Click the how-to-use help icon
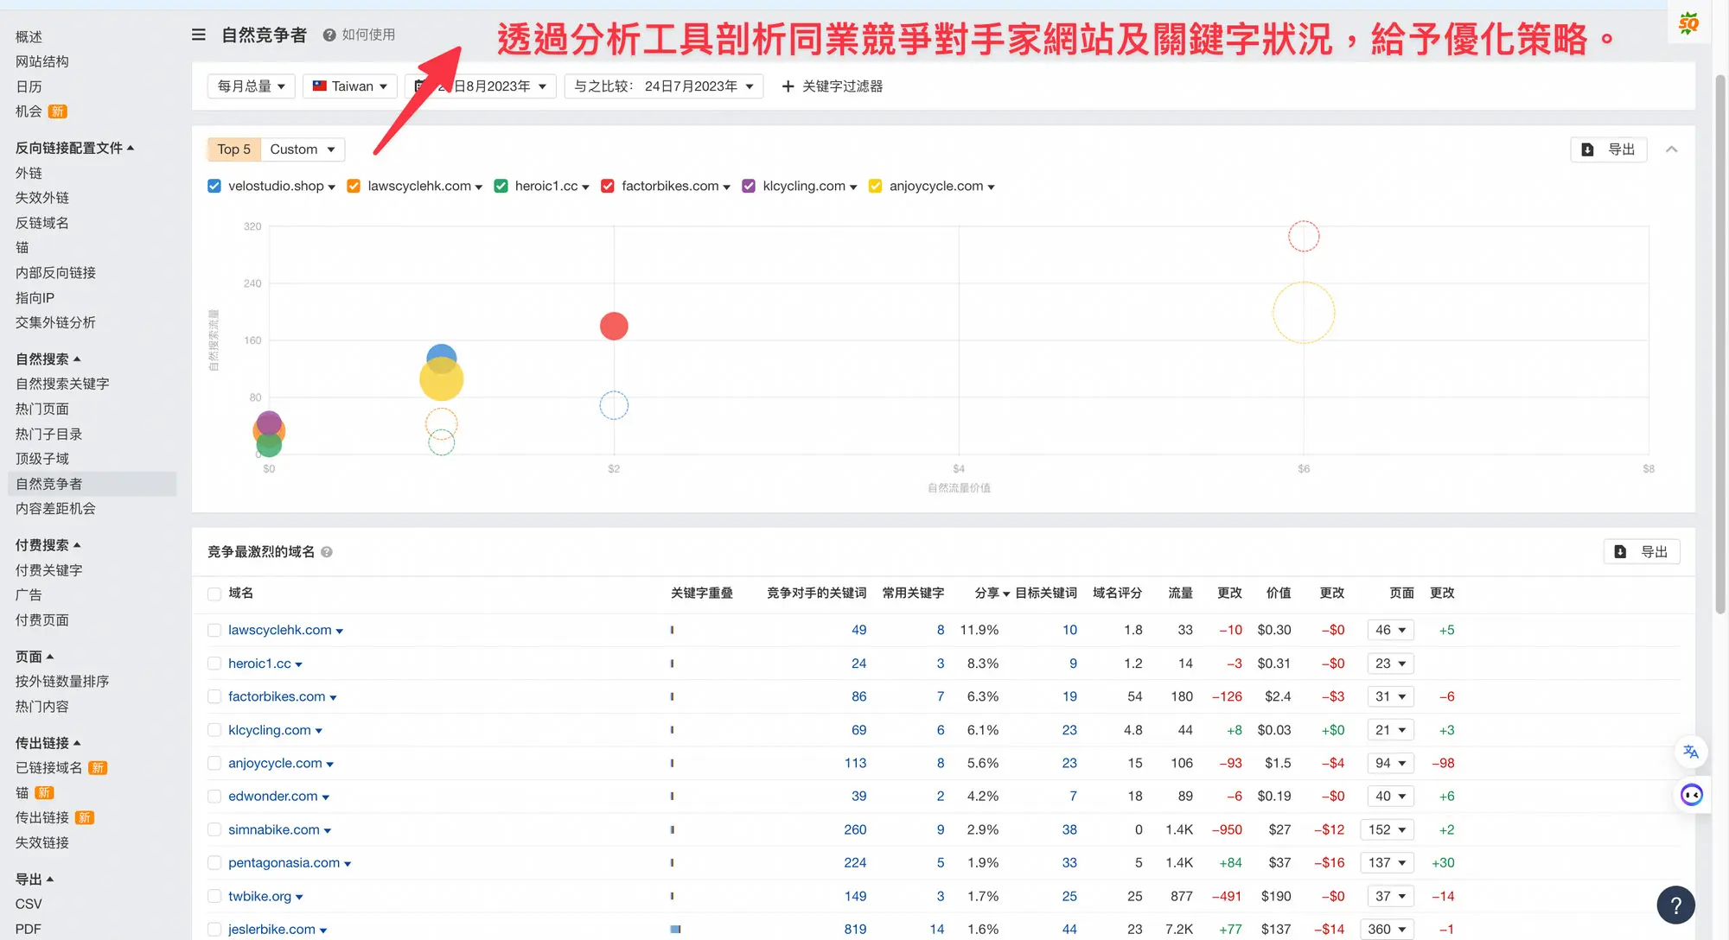The image size is (1729, 940). coord(329,35)
